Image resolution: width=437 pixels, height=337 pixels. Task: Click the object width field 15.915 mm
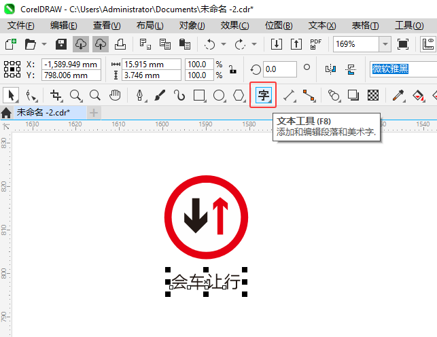pyautogui.click(x=152, y=65)
